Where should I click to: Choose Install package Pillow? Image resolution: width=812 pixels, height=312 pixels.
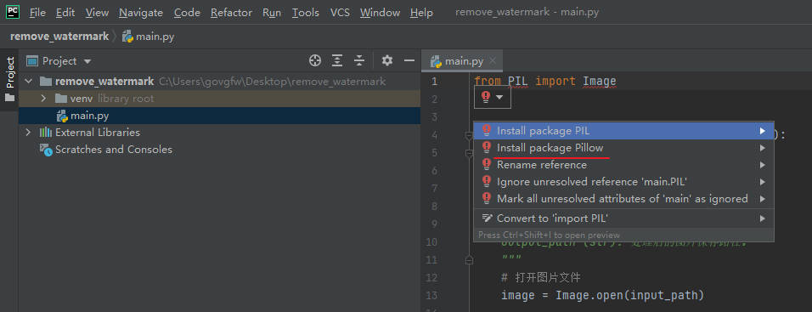623,148
